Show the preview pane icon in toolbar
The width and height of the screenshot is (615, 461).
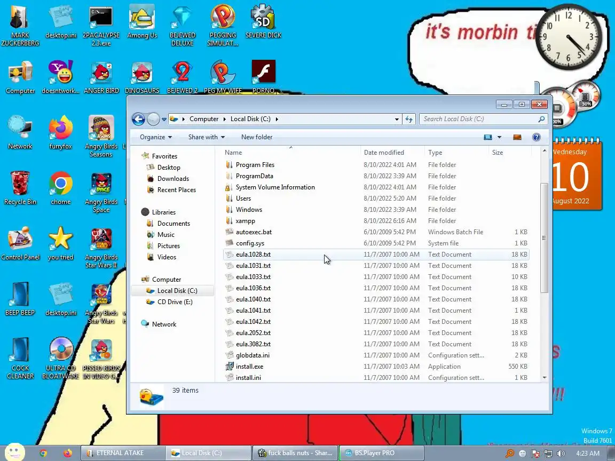[517, 137]
